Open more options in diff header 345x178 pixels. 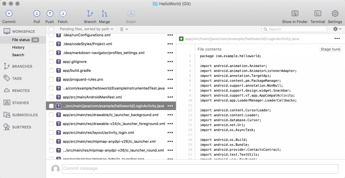pos(337,38)
